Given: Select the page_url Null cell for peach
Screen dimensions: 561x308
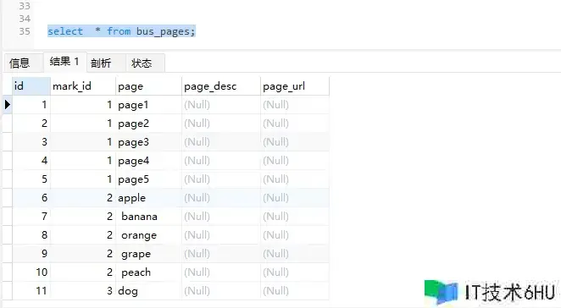Looking at the screenshot, I should [294, 272].
